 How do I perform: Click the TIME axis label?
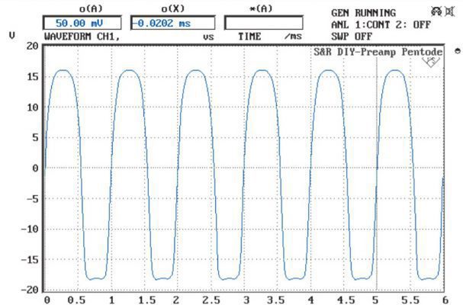[249, 37]
